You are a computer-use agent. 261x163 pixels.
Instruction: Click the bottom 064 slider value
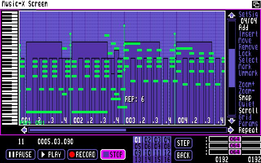[x=234, y=152]
